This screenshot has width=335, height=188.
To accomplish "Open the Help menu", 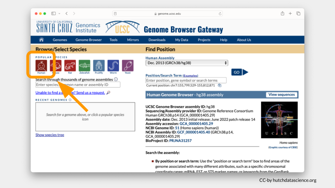I will 223,40.
